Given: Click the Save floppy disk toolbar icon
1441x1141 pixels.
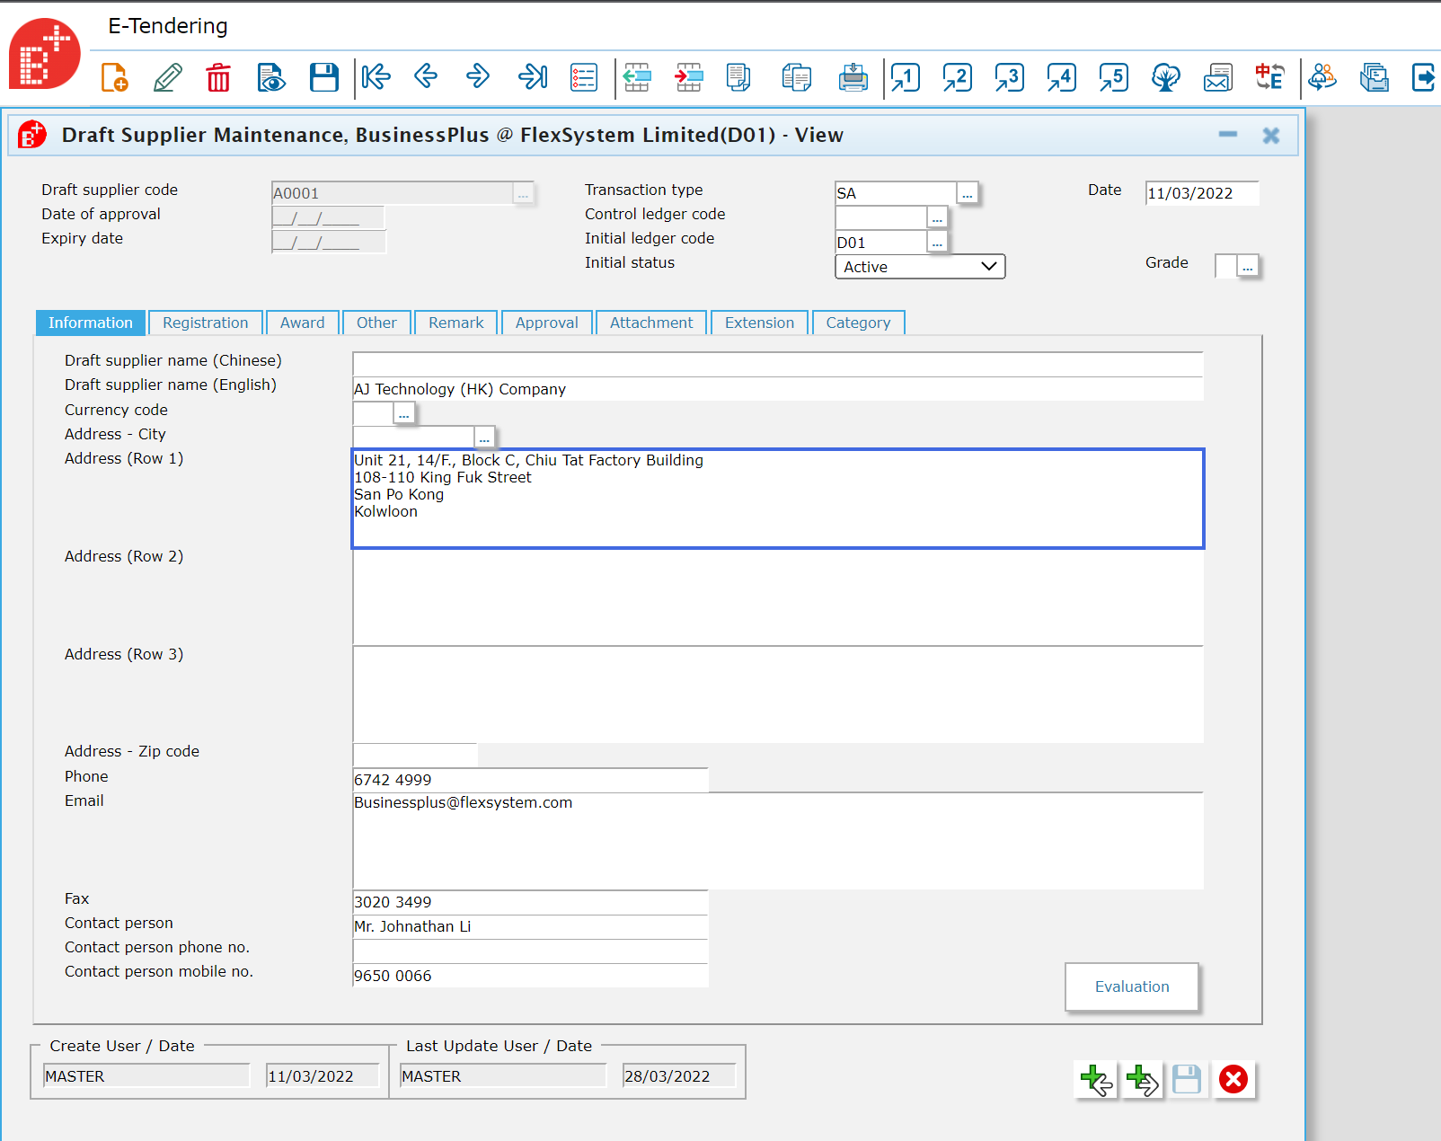Looking at the screenshot, I should click(323, 77).
